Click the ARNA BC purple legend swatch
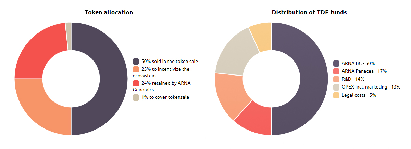Image resolution: width=411 pixels, height=149 pixels. (336, 63)
